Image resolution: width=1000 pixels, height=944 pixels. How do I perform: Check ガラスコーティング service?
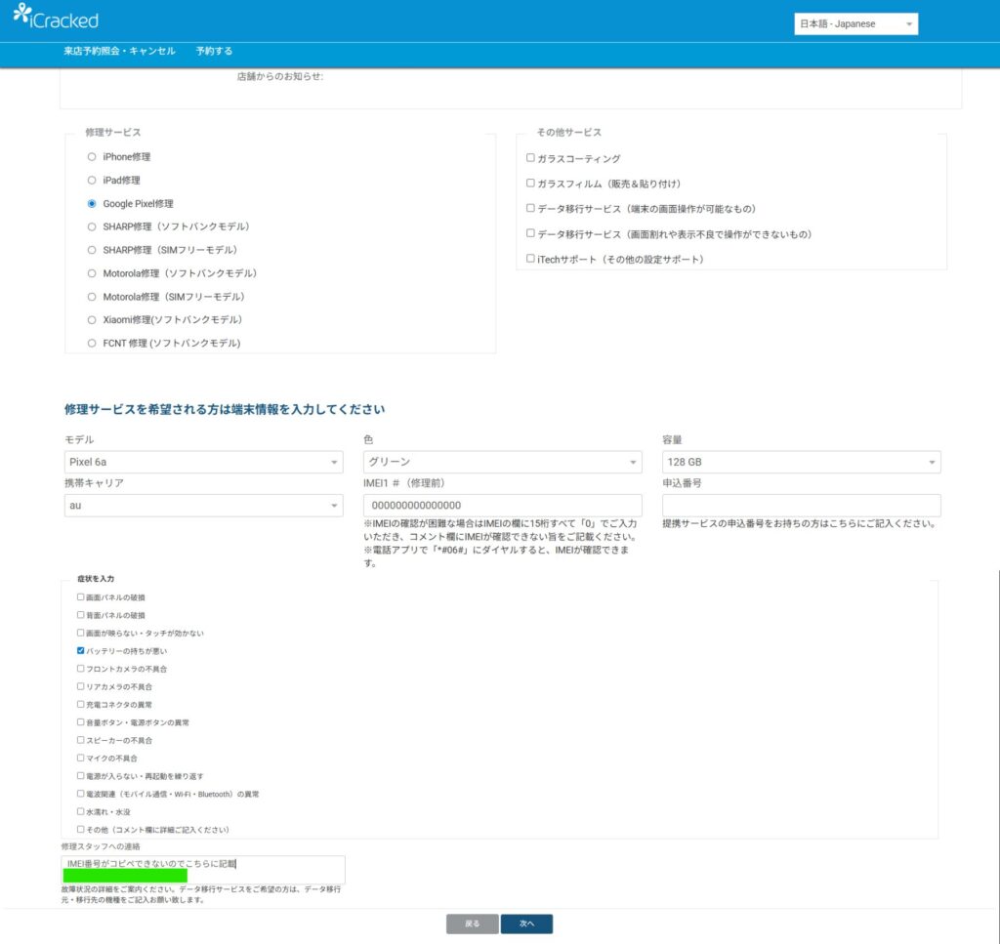click(x=530, y=157)
